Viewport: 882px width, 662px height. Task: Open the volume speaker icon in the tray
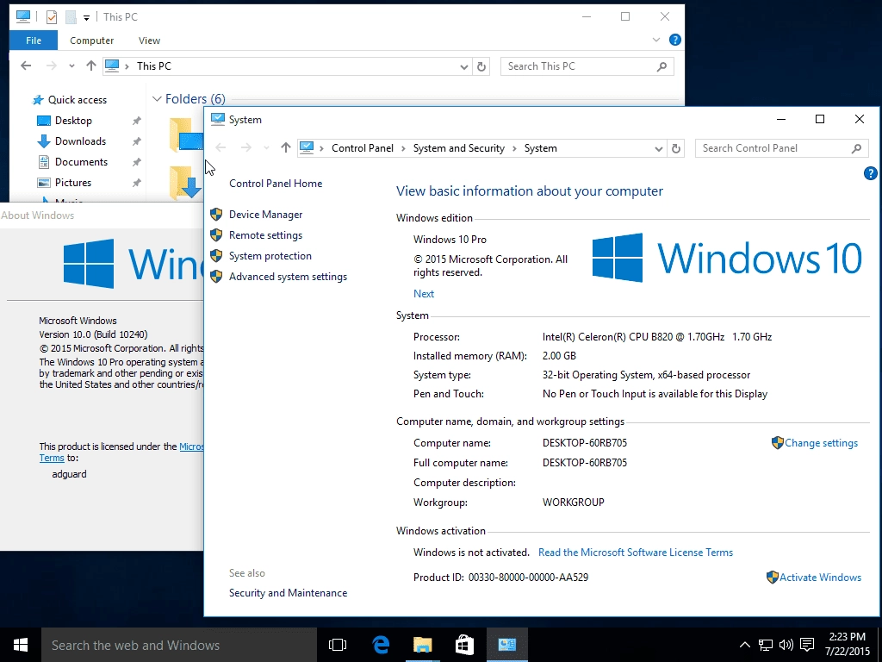click(x=786, y=645)
